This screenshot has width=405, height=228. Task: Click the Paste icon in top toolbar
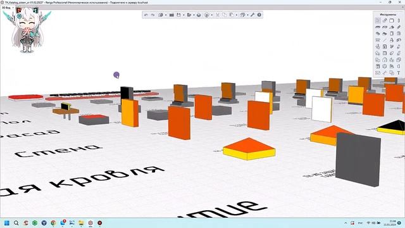(232, 15)
